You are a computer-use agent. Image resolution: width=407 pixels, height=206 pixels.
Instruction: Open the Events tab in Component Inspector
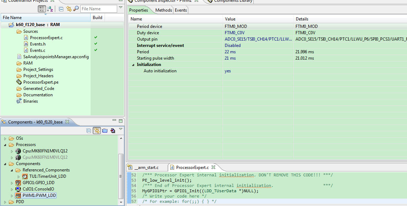coord(180,10)
